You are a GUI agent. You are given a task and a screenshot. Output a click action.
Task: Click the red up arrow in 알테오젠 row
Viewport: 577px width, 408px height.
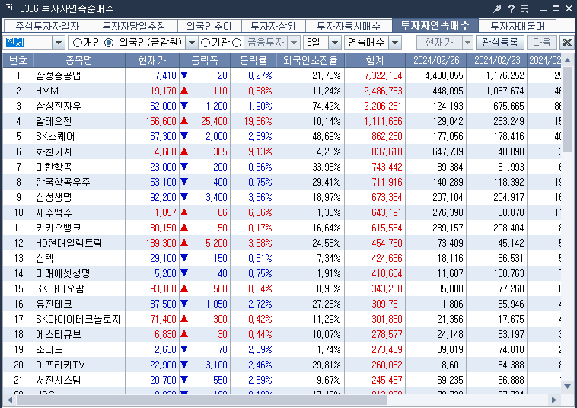click(x=184, y=121)
